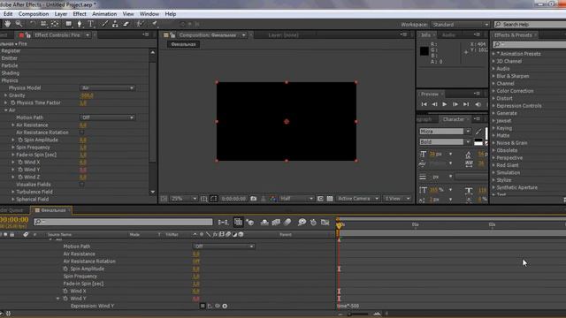Image resolution: width=566 pixels, height=318 pixels.
Task: Enable Frame Blending for timeline
Action: 276,223
